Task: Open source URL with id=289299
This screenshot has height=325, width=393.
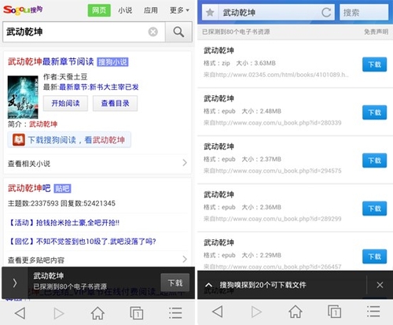Action: (273, 219)
